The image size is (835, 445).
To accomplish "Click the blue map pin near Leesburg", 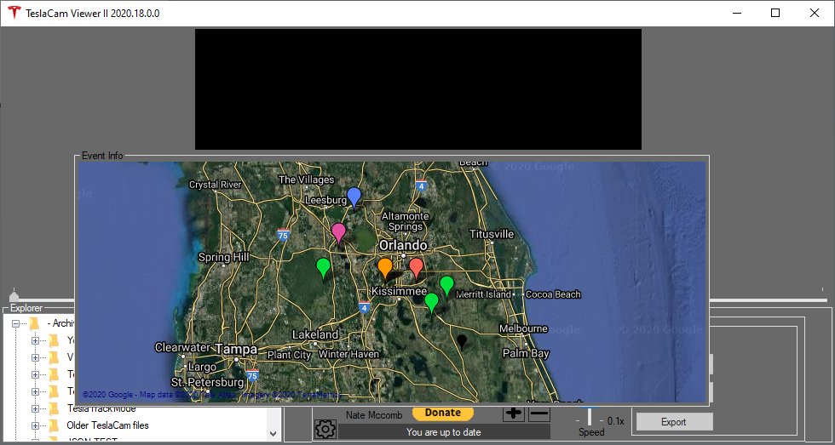I will tap(354, 197).
